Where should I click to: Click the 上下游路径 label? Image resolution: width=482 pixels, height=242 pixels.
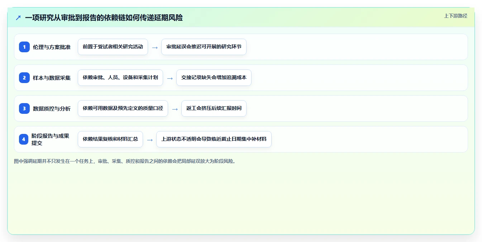[455, 16]
